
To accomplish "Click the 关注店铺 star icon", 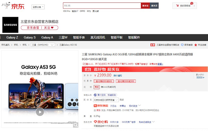I will point(196,45).
